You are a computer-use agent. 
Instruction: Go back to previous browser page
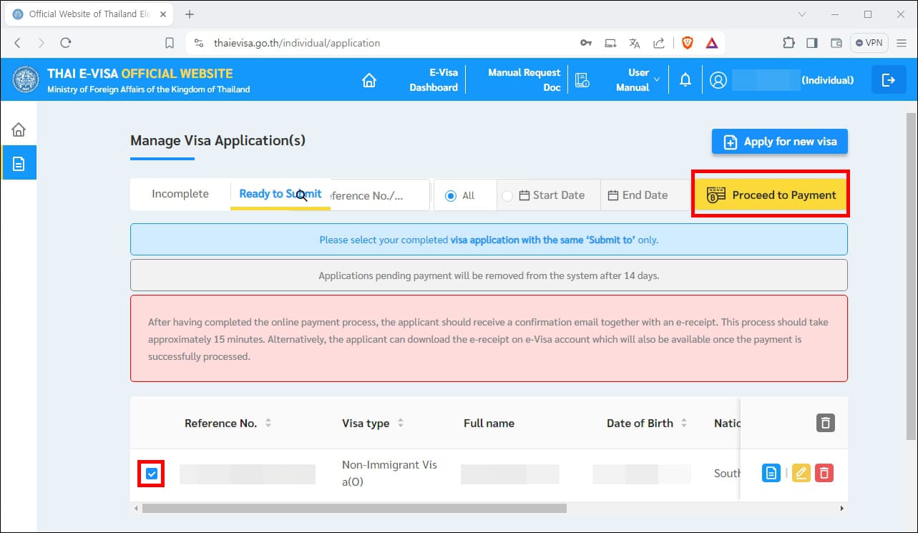[18, 43]
